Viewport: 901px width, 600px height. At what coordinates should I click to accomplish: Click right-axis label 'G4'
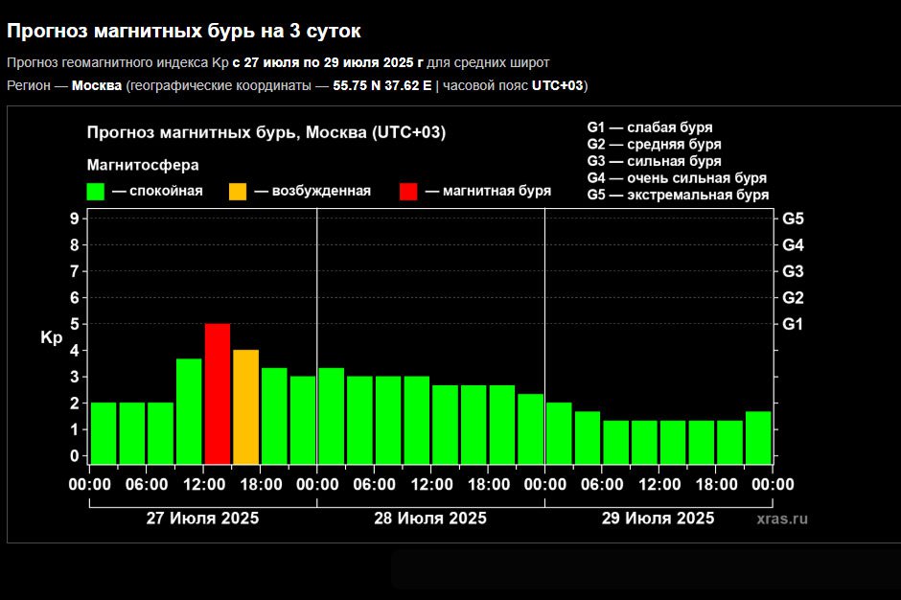tap(793, 244)
